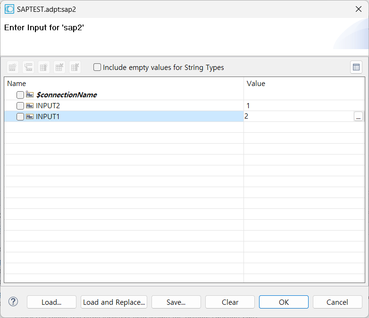Click the Abc type icon beside INPUT2
This screenshot has width=369, height=318.
pyautogui.click(x=30, y=105)
